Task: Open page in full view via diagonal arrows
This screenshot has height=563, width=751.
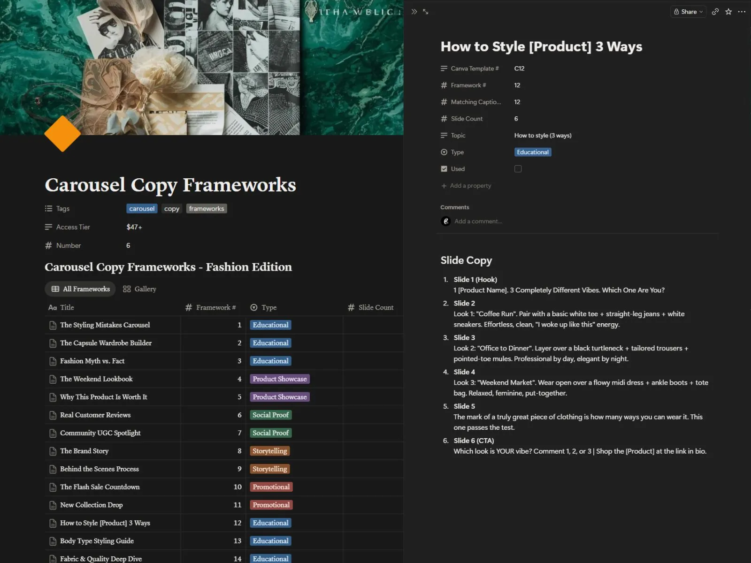Action: click(x=425, y=12)
